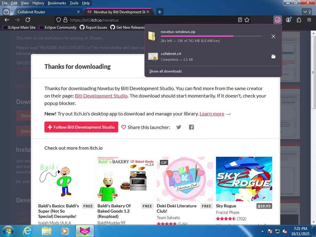Open Baldi's Bakery Of Baked Goods thumbnail

click(126, 179)
